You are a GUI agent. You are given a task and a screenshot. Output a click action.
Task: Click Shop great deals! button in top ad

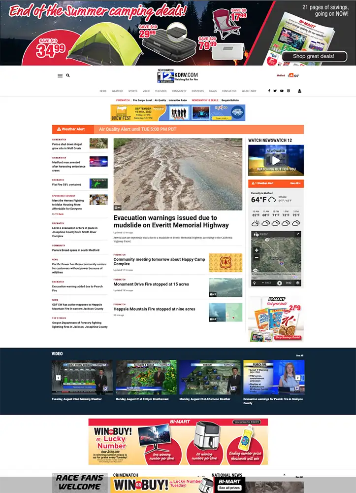[314, 56]
